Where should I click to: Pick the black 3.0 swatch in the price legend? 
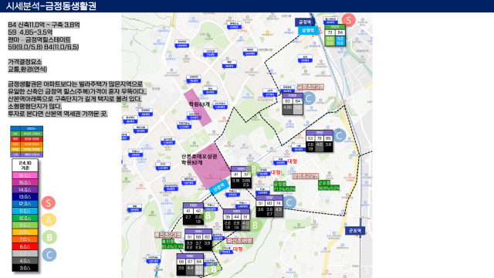[x=25, y=268]
